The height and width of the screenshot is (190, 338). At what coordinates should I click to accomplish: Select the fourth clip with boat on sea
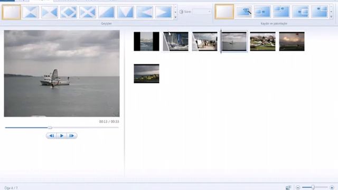[x=234, y=41]
